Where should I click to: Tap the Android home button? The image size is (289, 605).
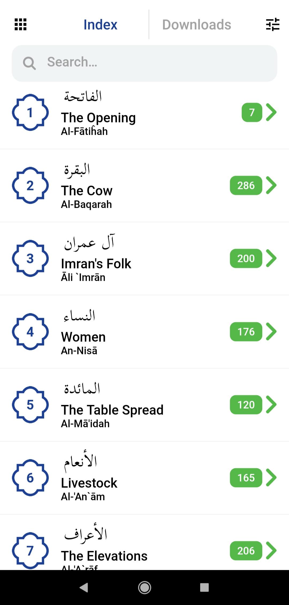144,588
